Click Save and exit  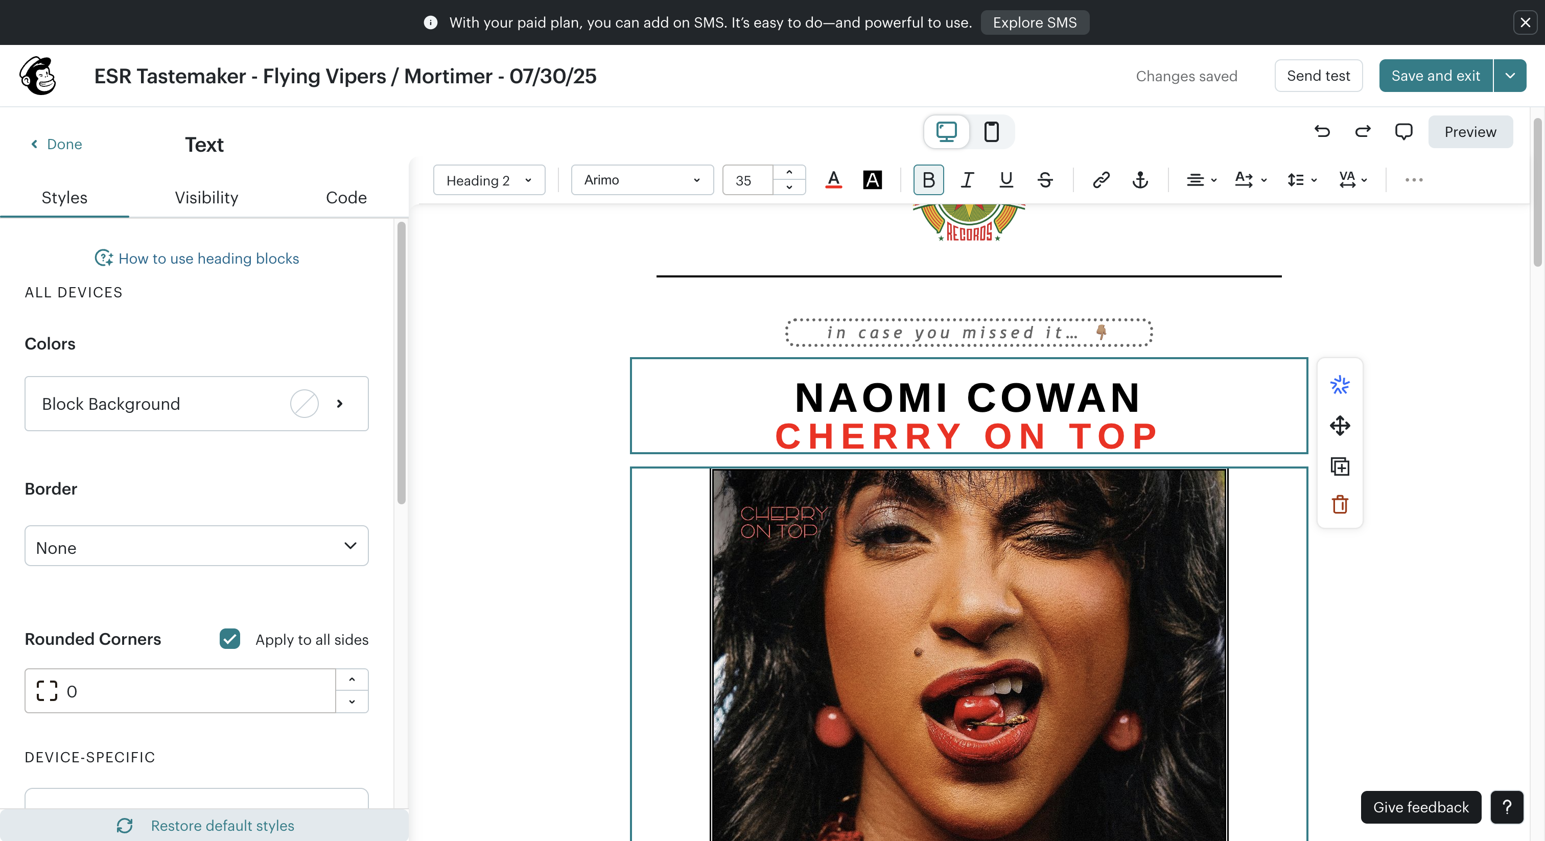coord(1435,76)
